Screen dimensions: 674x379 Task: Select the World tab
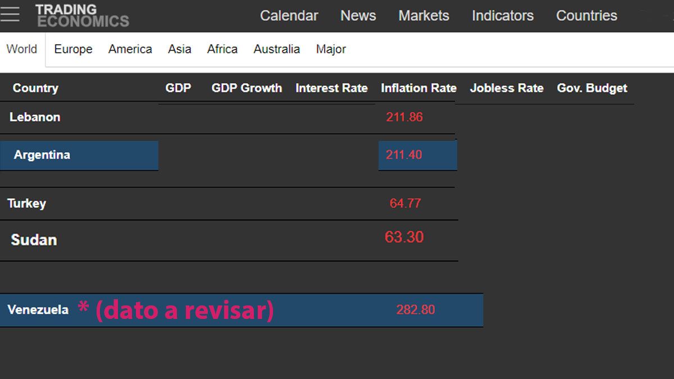[22, 49]
